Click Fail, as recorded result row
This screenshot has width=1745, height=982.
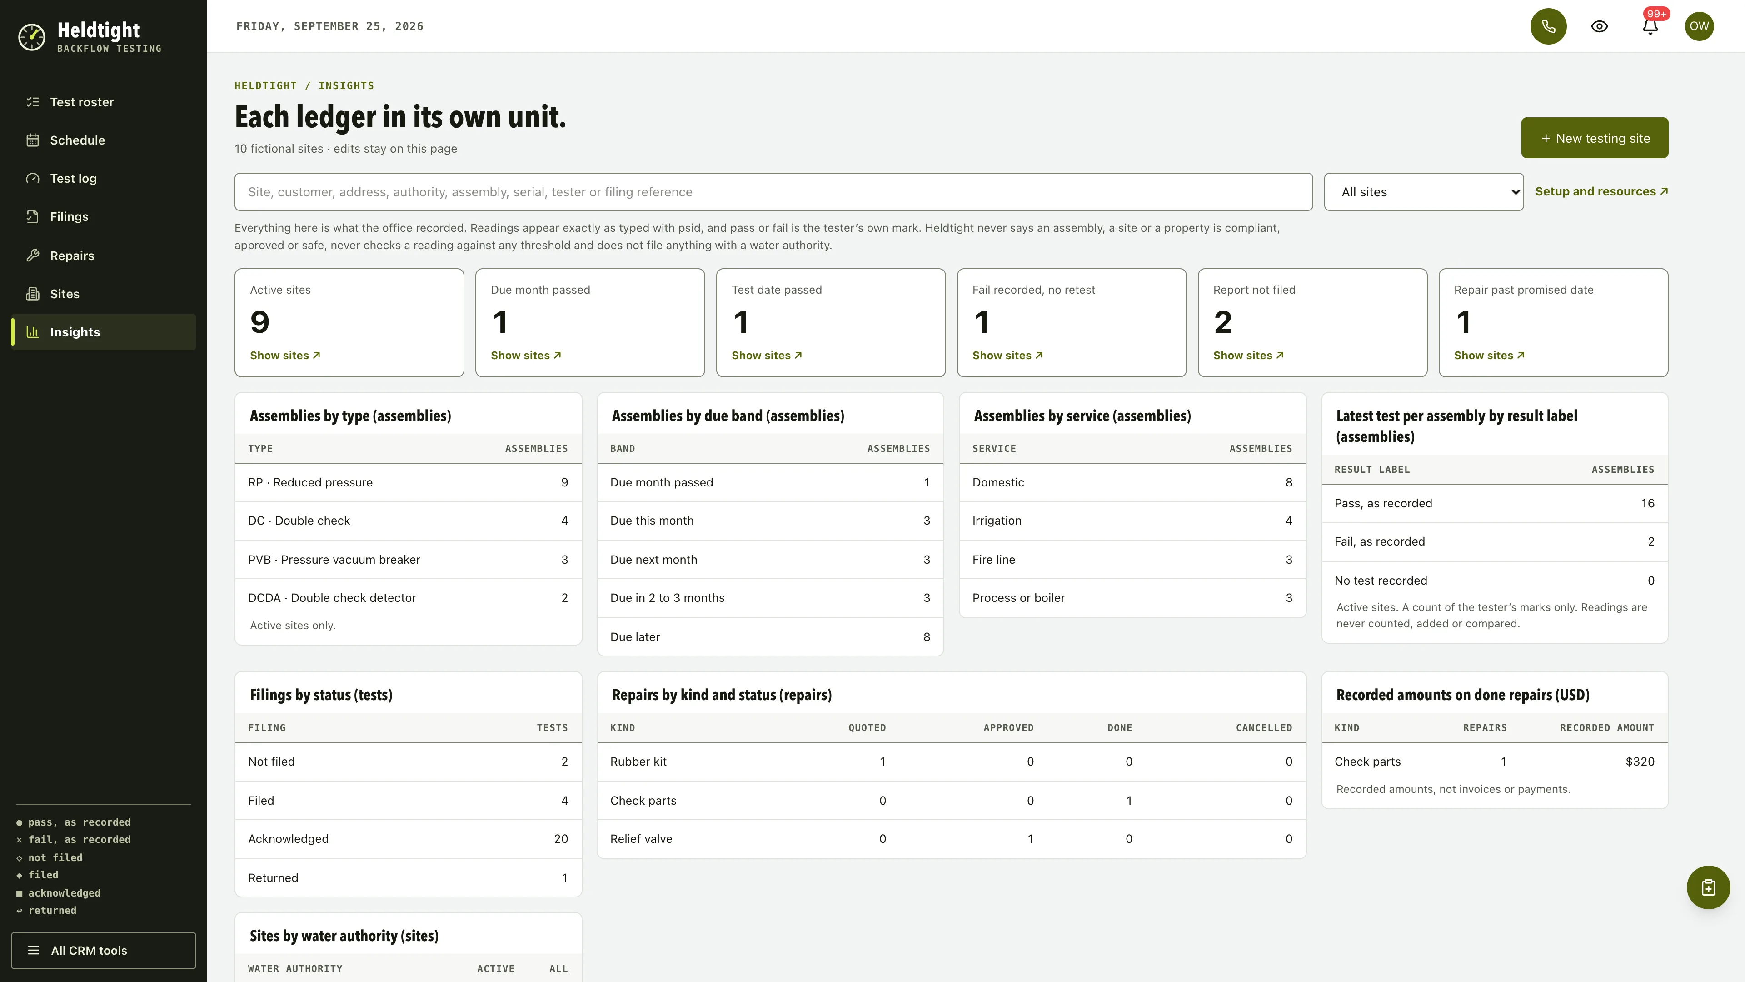[x=1494, y=541]
